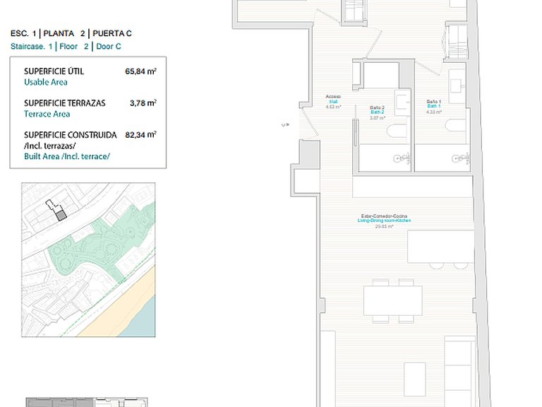Image resolution: width=542 pixels, height=407 pixels.
Task: Click the toilet symbol in Bath 1
Action: [x=456, y=125]
